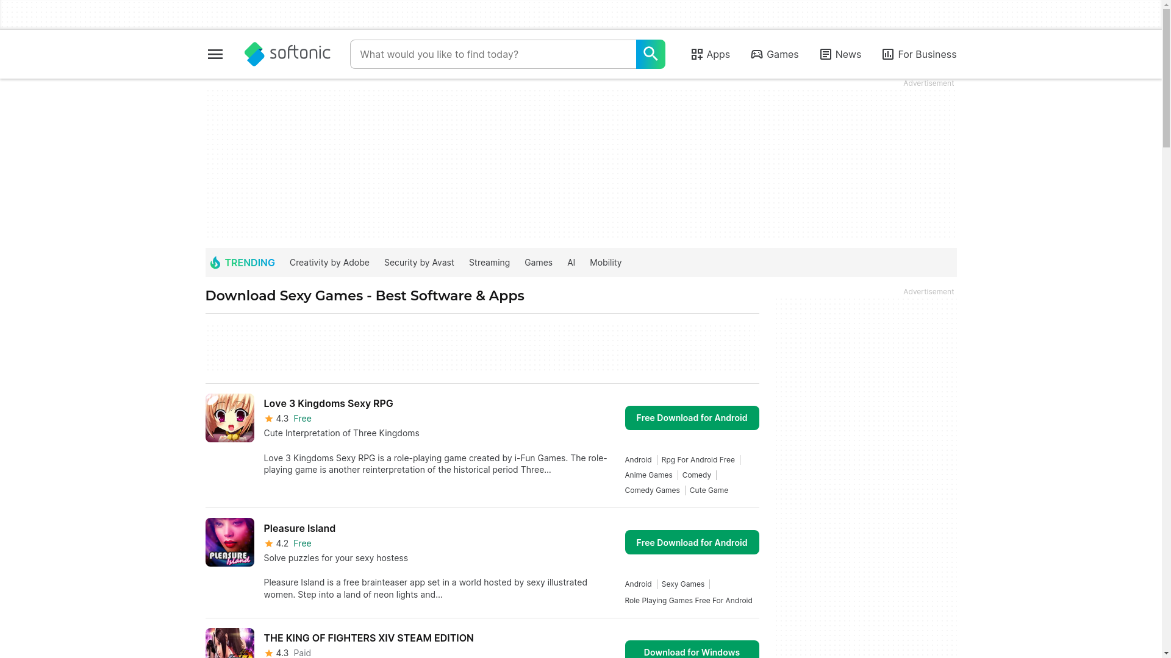Viewport: 1171px width, 658px height.
Task: Click Android tag under Love 3 Kingdoms
Action: [x=638, y=460]
